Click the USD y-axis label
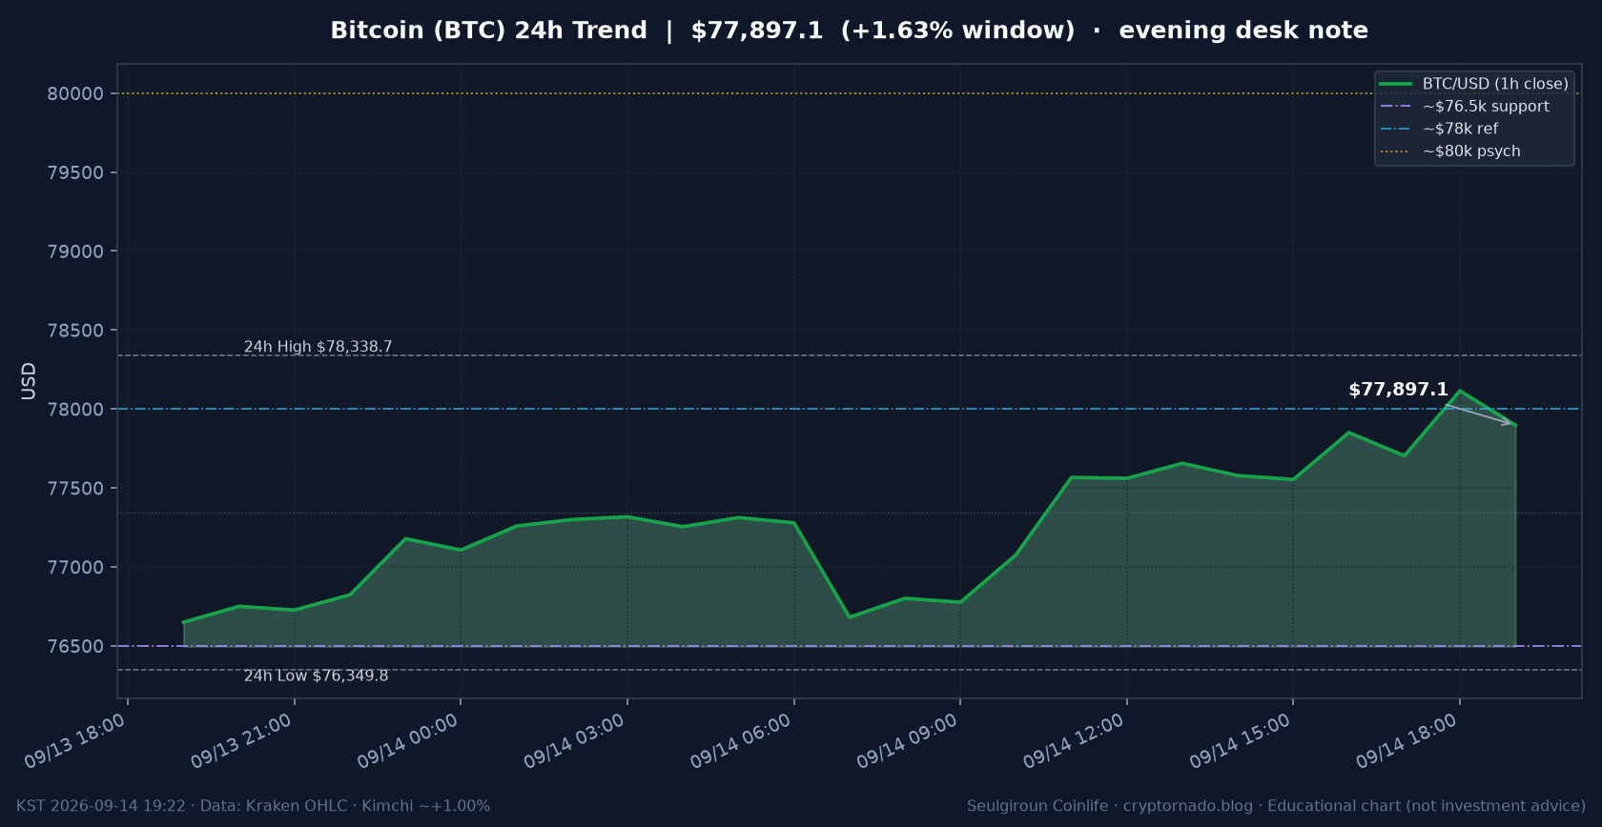The height and width of the screenshot is (827, 1602). [x=29, y=381]
